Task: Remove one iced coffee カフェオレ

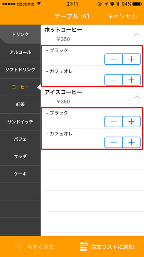Action: (114, 142)
